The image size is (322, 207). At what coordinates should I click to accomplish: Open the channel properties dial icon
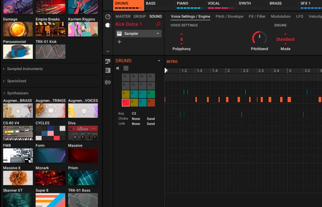tap(108, 17)
